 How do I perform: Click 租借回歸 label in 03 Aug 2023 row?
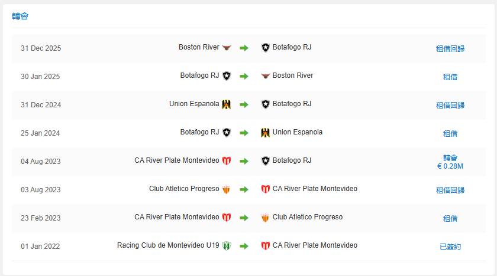[450, 190]
